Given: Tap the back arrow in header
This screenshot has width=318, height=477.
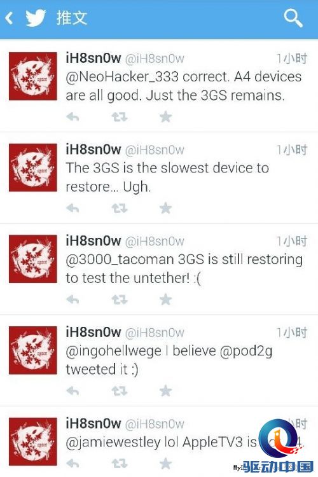Looking at the screenshot, I should point(9,18).
